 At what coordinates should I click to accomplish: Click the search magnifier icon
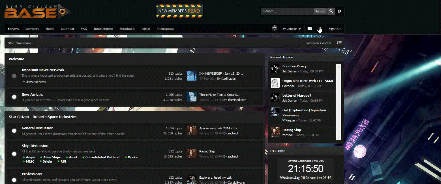(x=331, y=11)
